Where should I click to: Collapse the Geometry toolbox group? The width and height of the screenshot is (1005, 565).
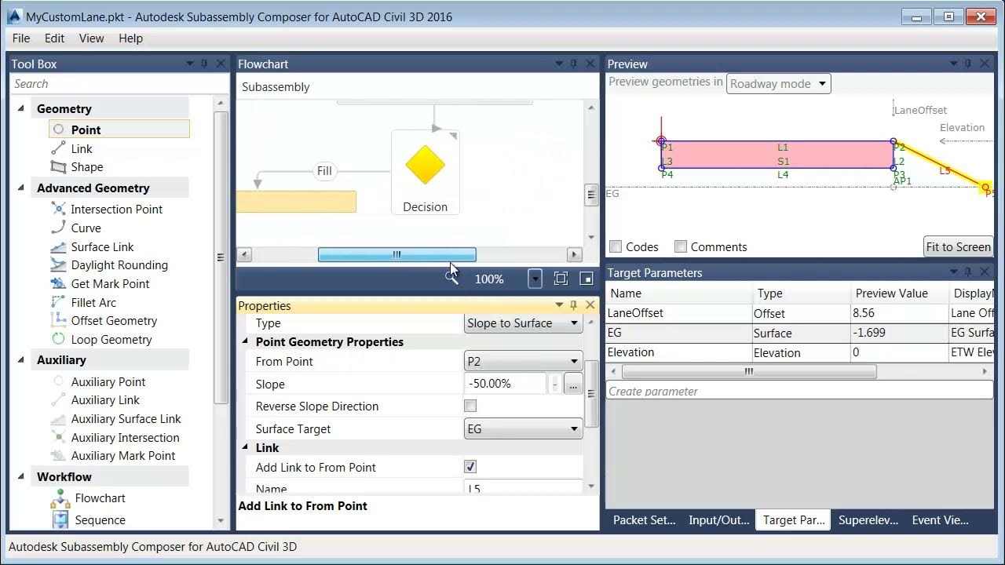21,108
